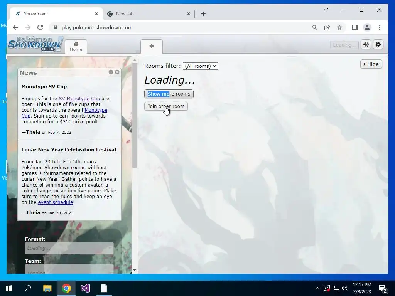
Task: Click the blank document taskbar icon
Action: click(x=104, y=288)
